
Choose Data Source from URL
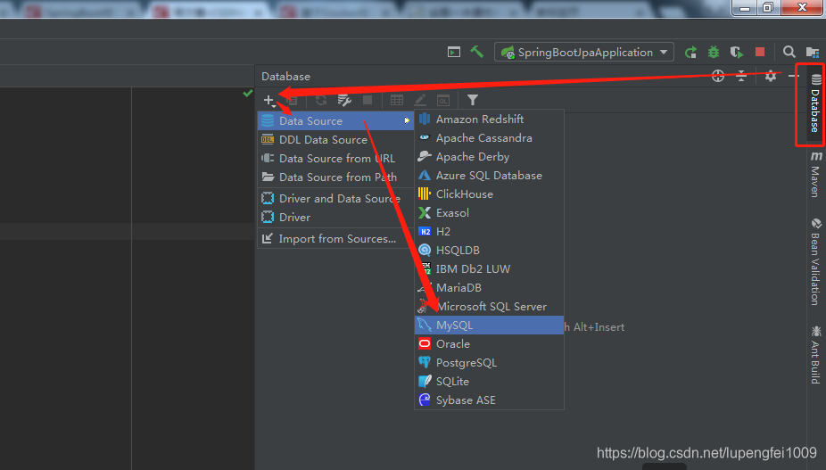(335, 159)
